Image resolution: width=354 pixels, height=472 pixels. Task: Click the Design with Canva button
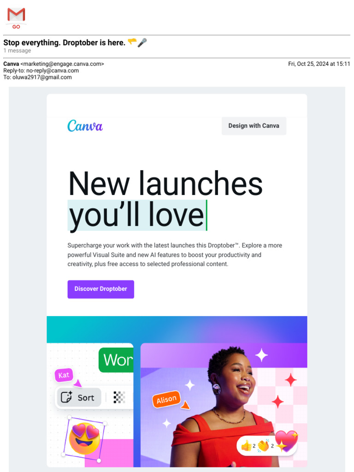(x=254, y=126)
